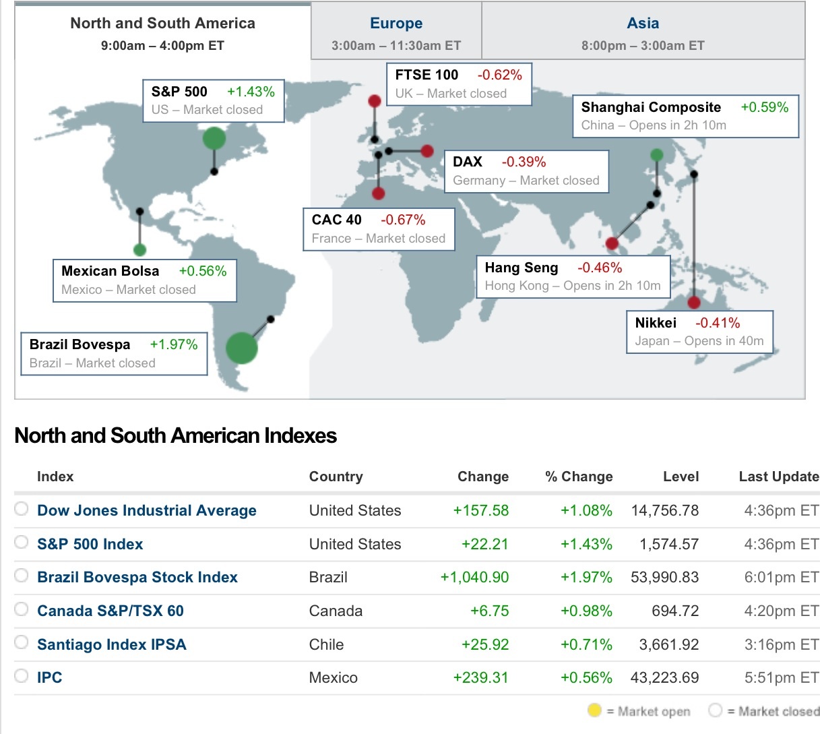Click the white Market closed legend dot
Viewport: 820px width, 734px height.
[x=715, y=710]
